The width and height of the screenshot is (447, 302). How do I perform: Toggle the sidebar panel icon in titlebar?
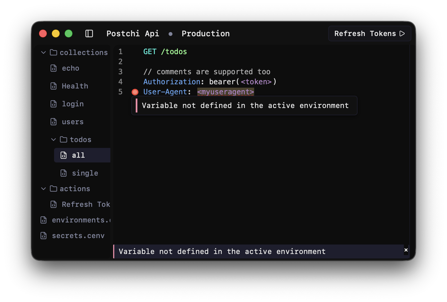[89, 33]
